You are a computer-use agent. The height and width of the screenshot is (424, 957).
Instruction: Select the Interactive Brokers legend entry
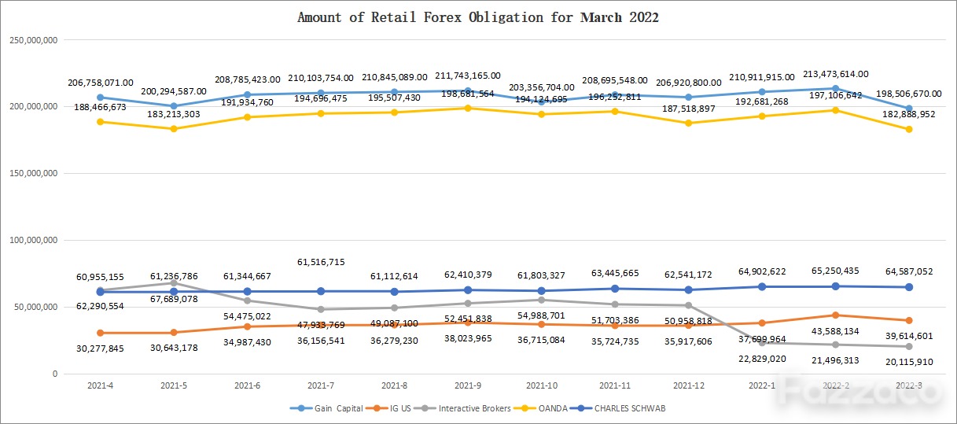pyautogui.click(x=468, y=408)
